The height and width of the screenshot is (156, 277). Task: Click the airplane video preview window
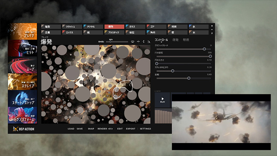[x=221, y=122]
